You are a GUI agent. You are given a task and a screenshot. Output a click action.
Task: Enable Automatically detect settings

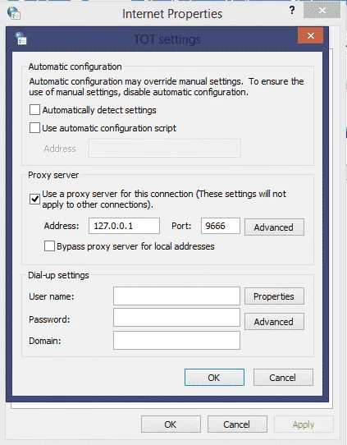pyautogui.click(x=34, y=109)
